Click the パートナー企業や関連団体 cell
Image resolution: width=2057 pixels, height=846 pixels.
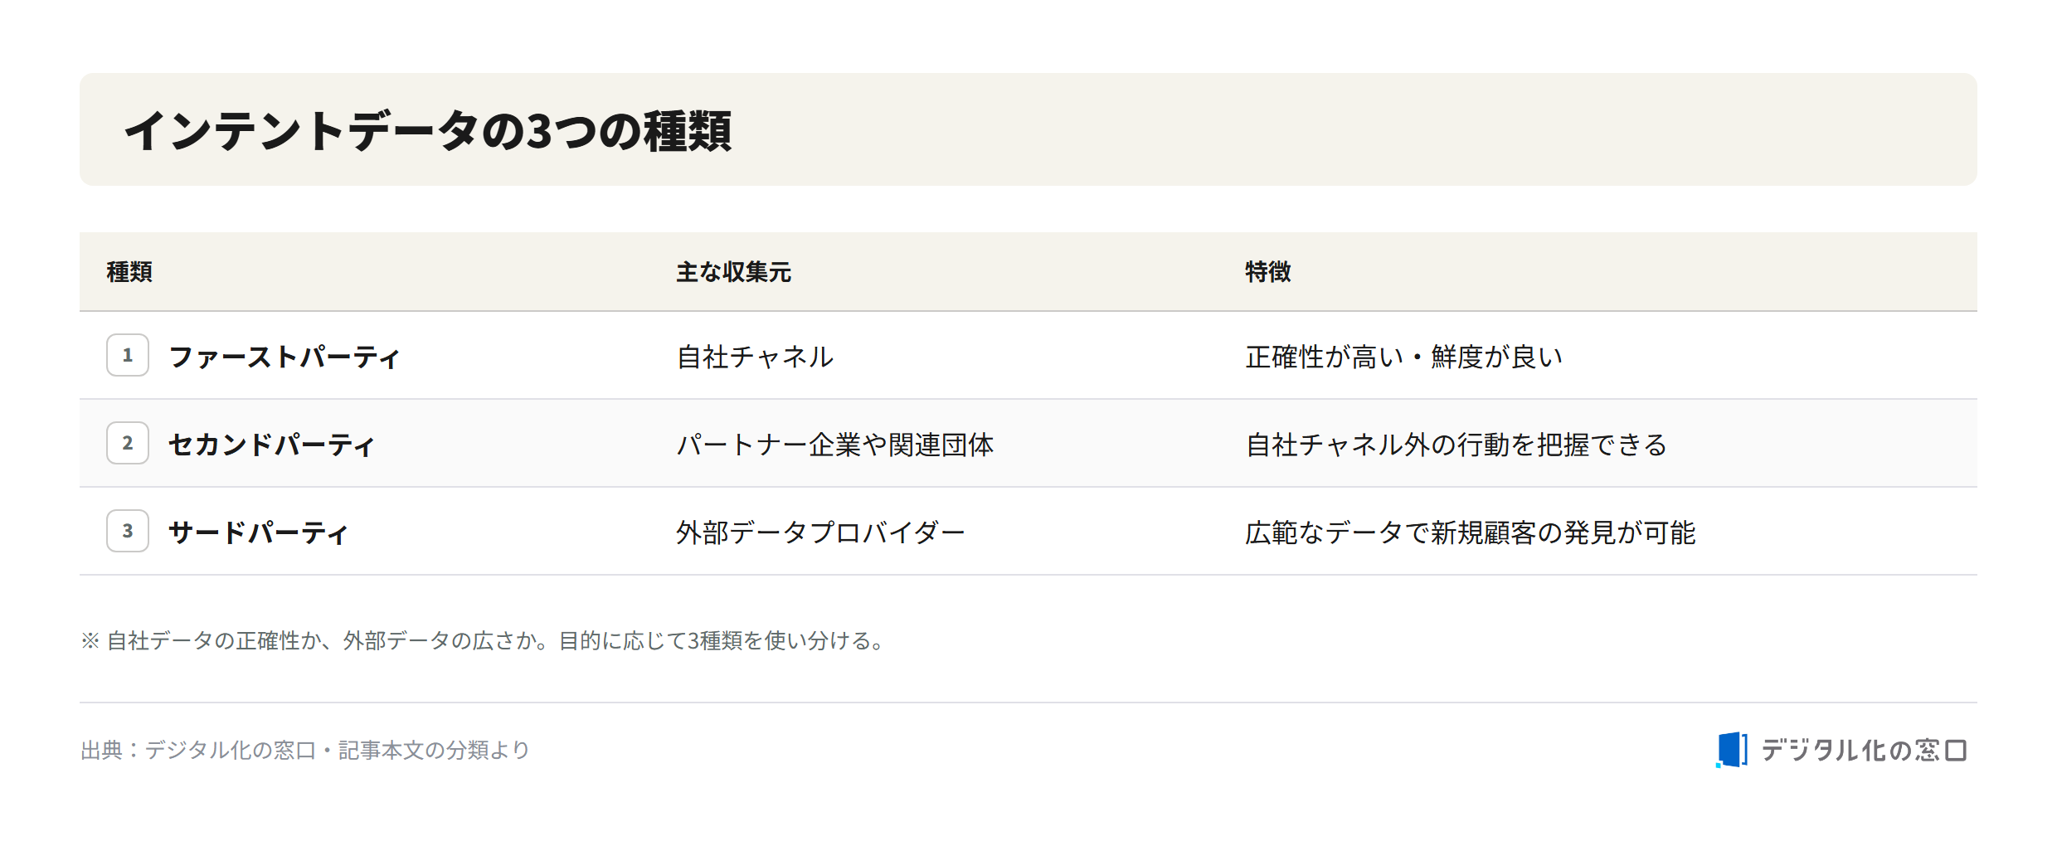(835, 445)
